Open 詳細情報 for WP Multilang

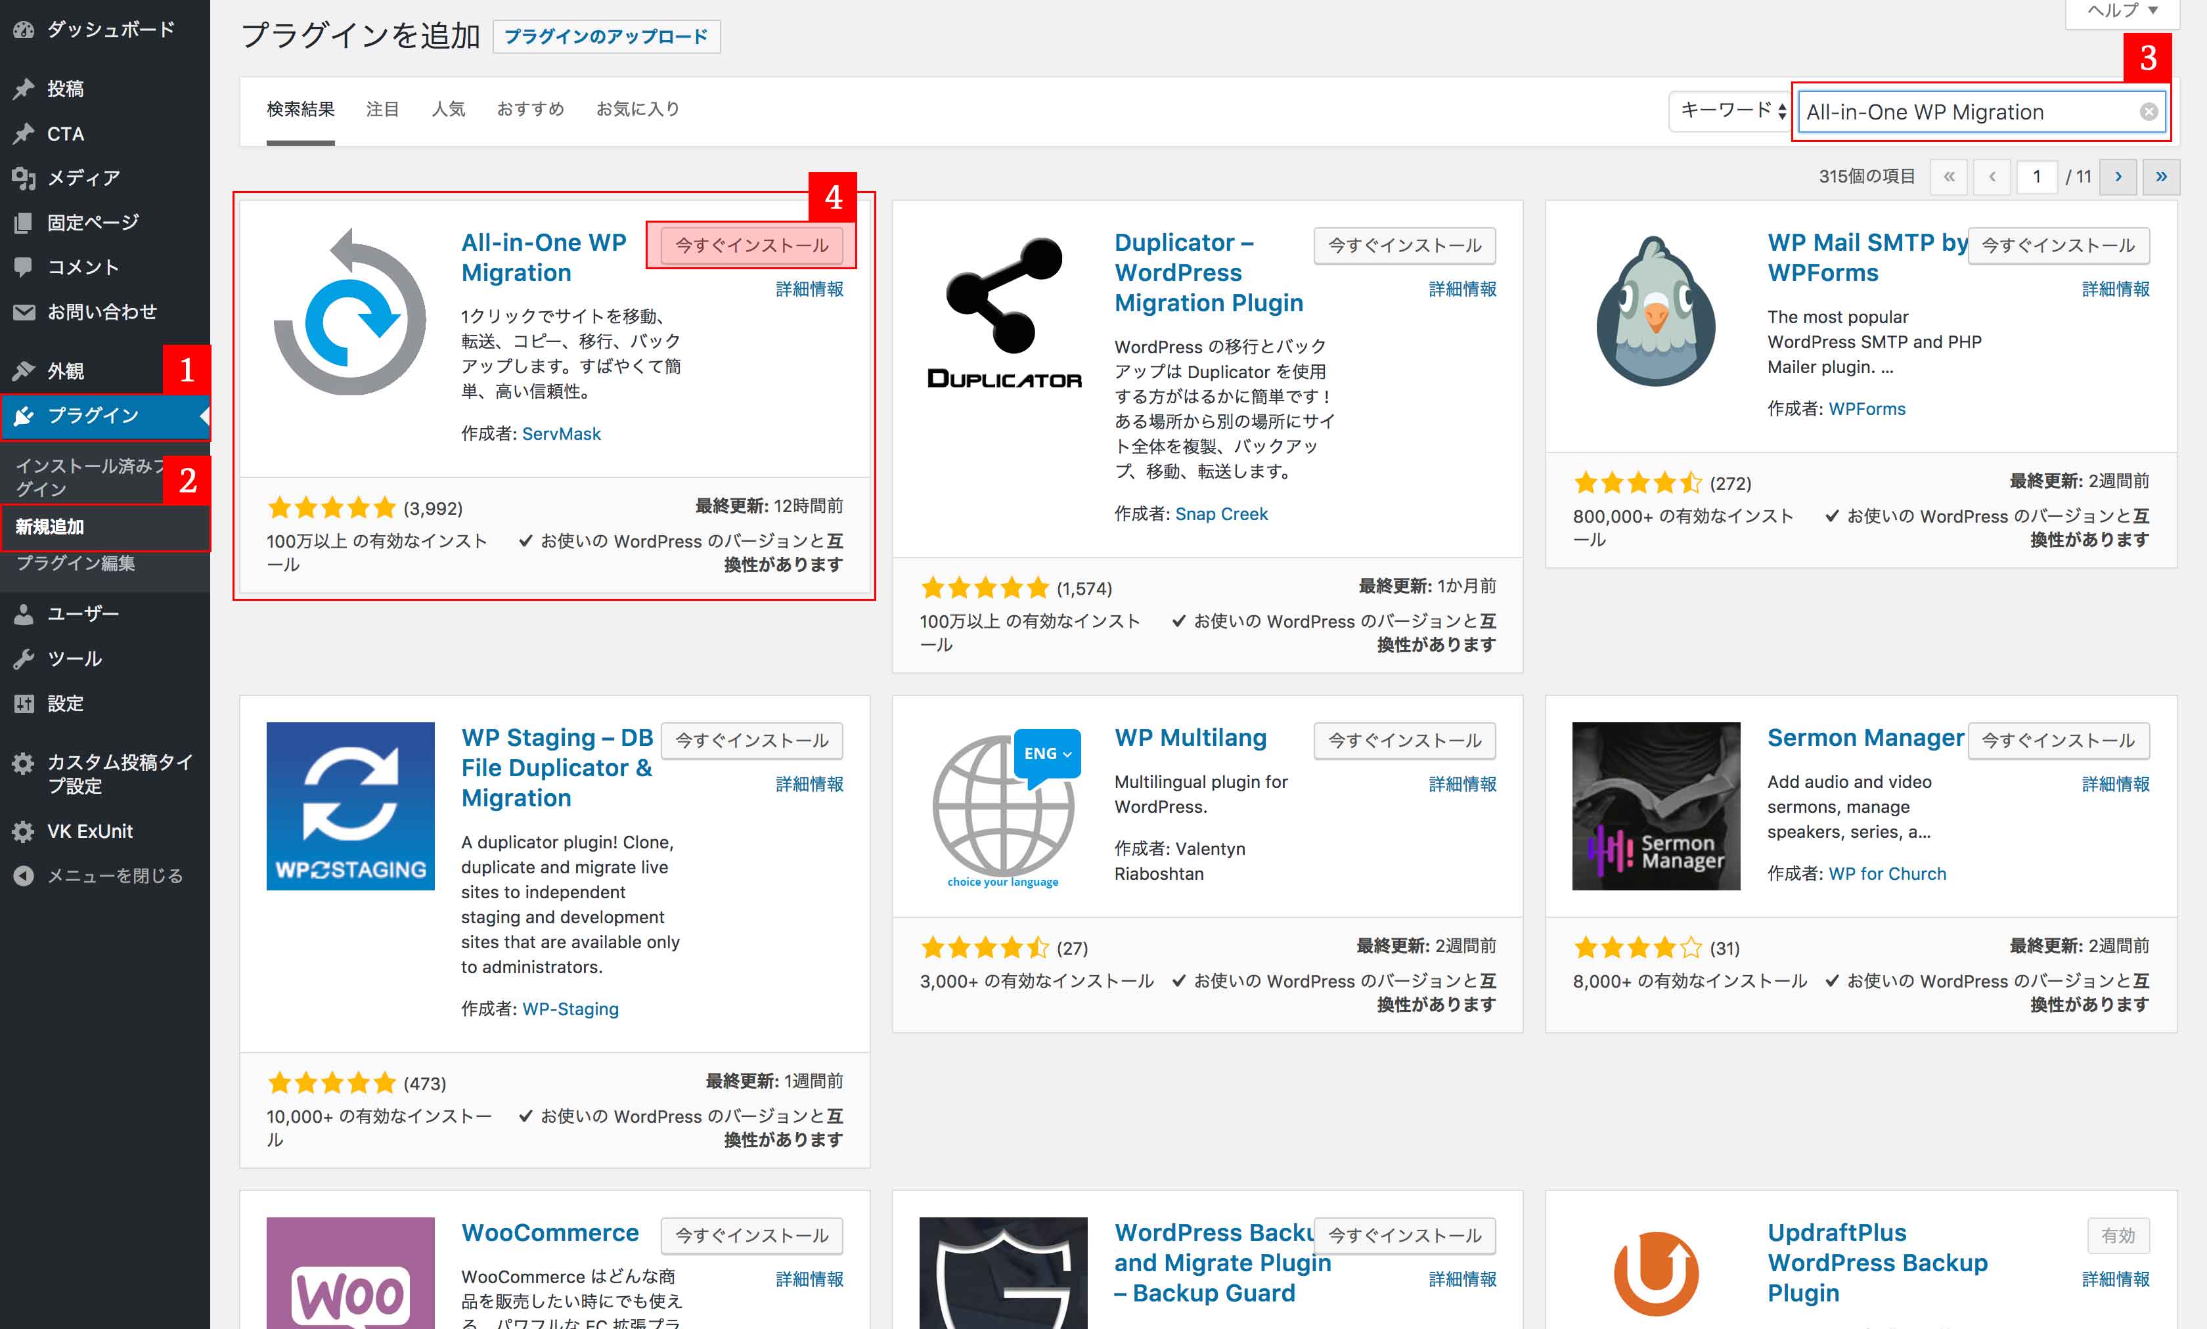click(1463, 785)
